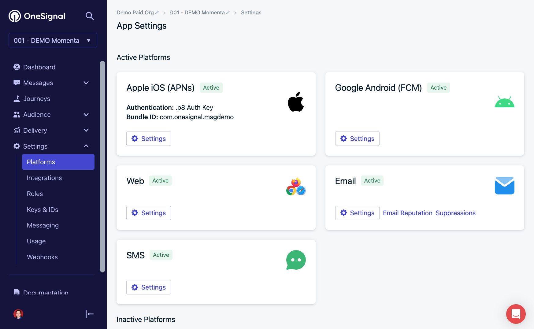Click the Web browsers icon
The height and width of the screenshot is (329, 534).
coord(296,187)
